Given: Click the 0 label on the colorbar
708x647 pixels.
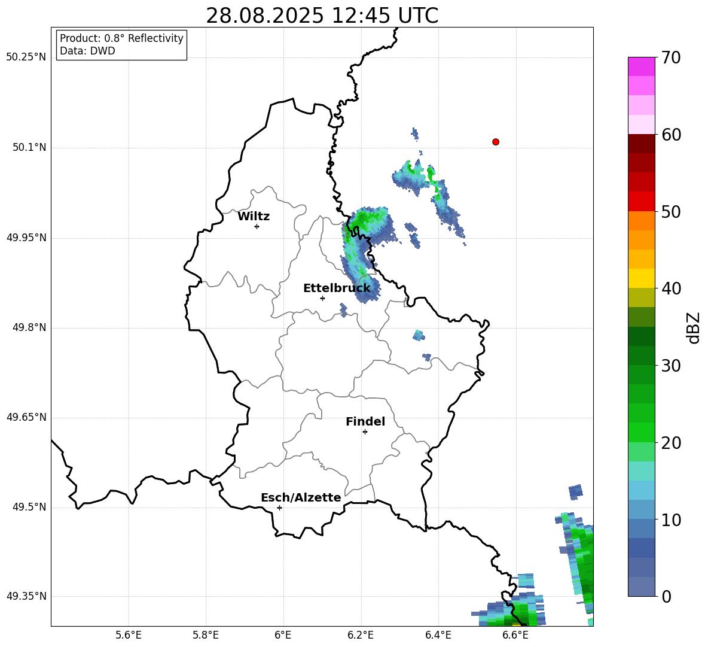Looking at the screenshot, I should [666, 597].
